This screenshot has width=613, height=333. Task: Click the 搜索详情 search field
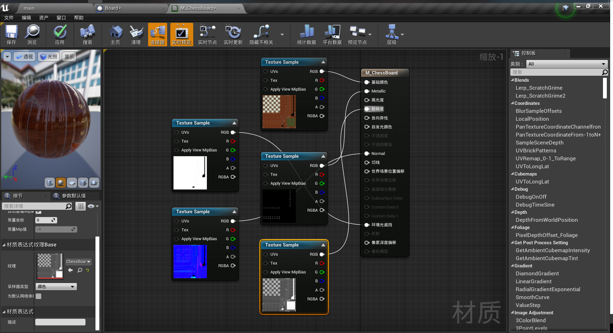[x=33, y=206]
